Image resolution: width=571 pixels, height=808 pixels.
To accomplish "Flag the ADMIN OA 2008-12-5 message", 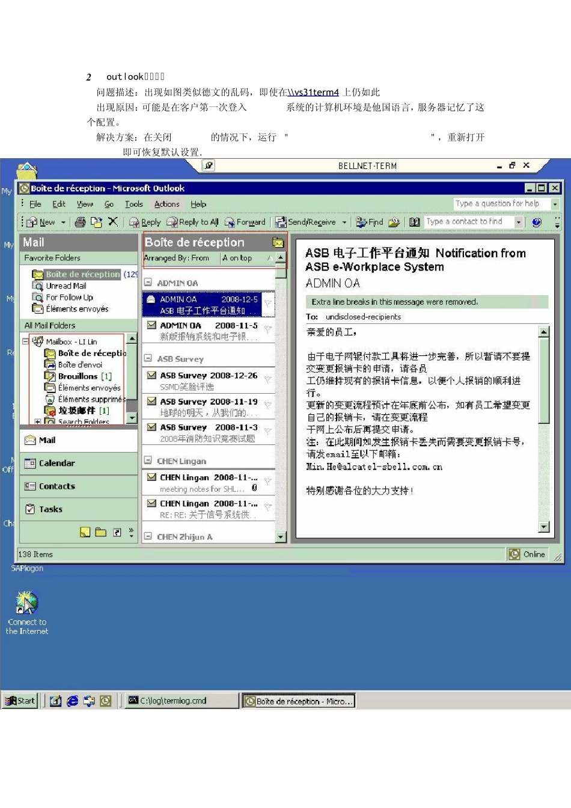I will (x=268, y=304).
